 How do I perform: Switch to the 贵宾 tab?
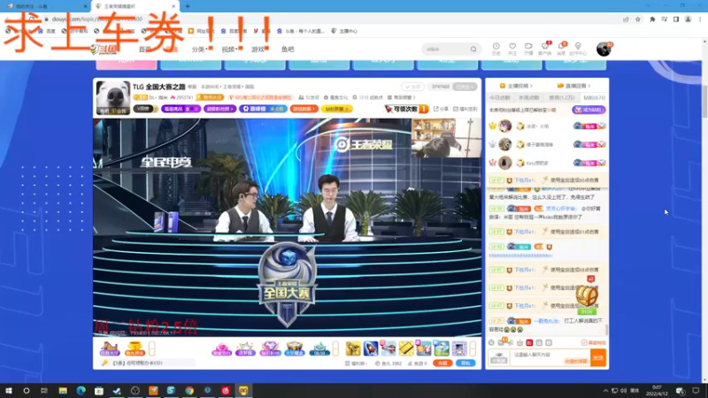(x=562, y=98)
